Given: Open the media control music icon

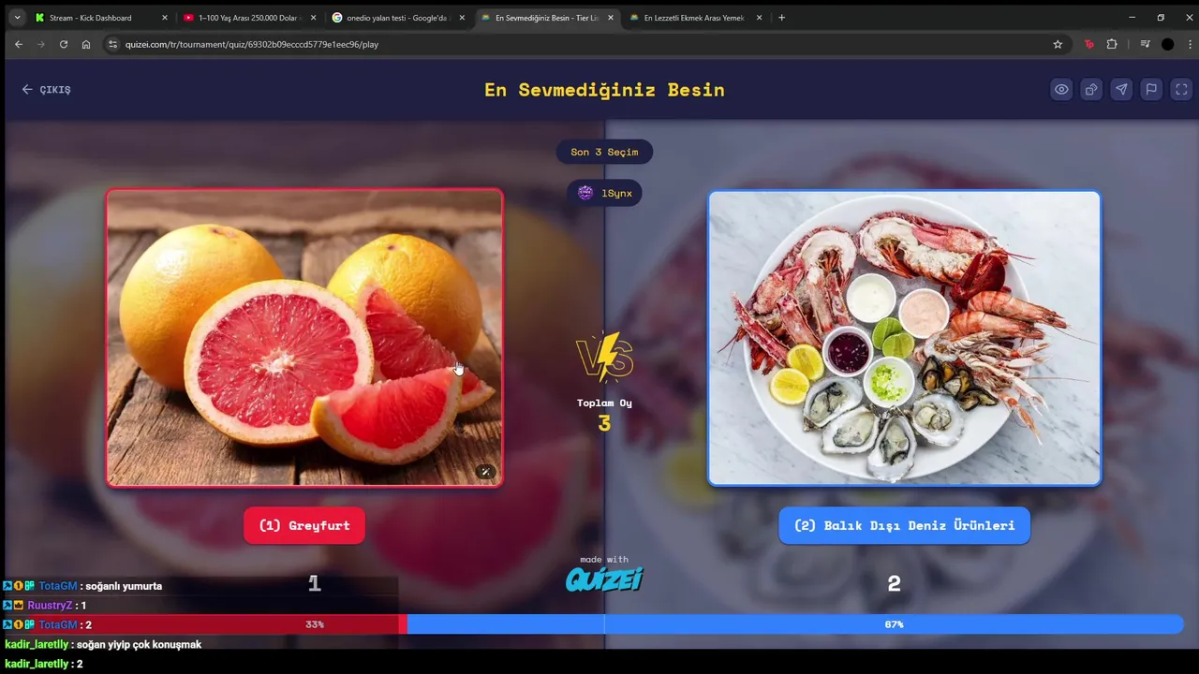Looking at the screenshot, I should 1145,44.
